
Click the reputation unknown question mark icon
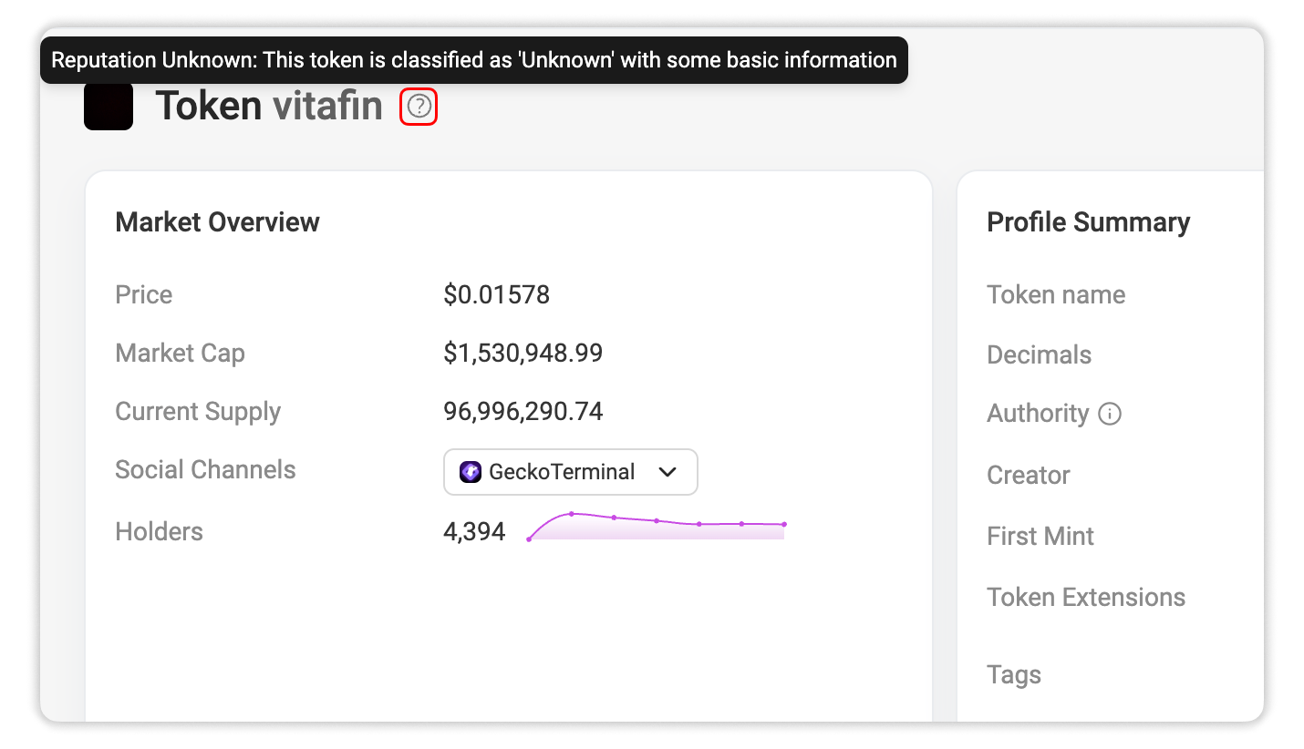click(419, 108)
